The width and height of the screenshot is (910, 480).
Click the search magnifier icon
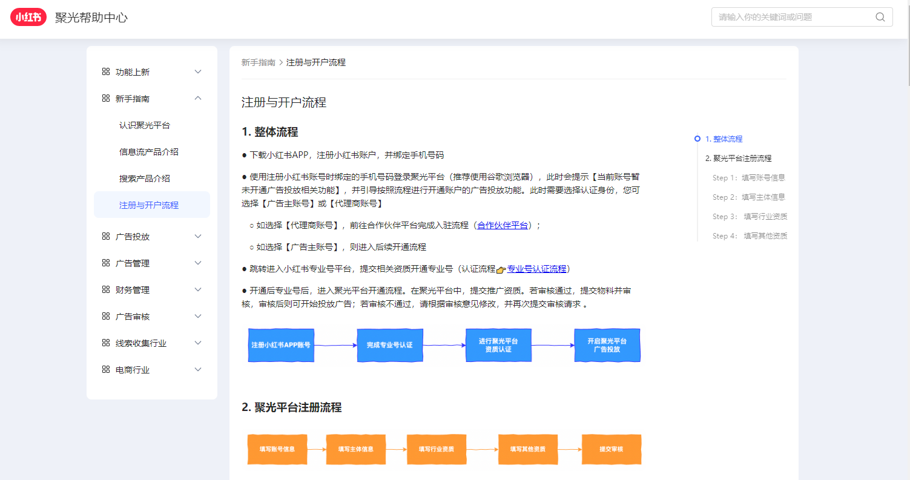[x=880, y=17]
